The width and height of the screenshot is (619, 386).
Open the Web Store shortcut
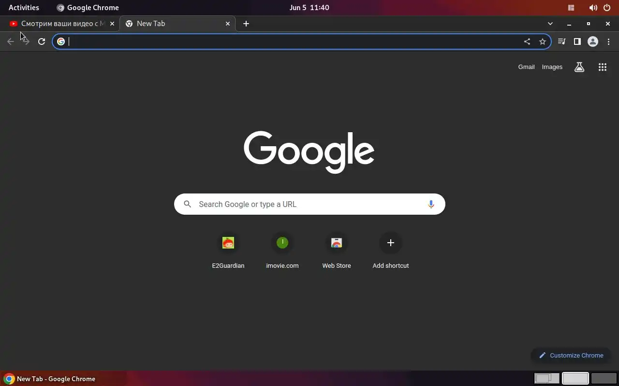click(x=337, y=251)
